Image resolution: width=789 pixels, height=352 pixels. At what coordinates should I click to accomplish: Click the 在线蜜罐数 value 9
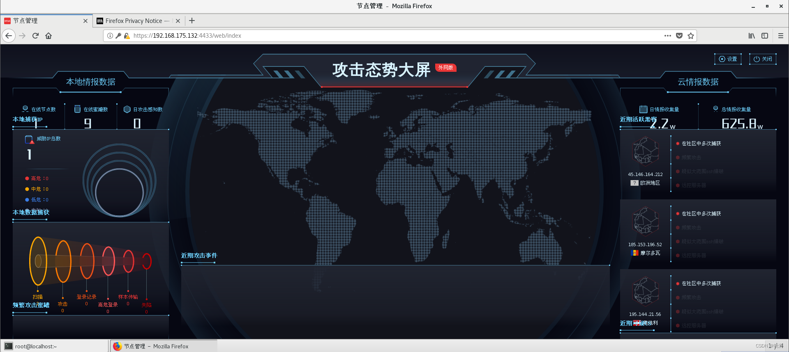coord(88,123)
